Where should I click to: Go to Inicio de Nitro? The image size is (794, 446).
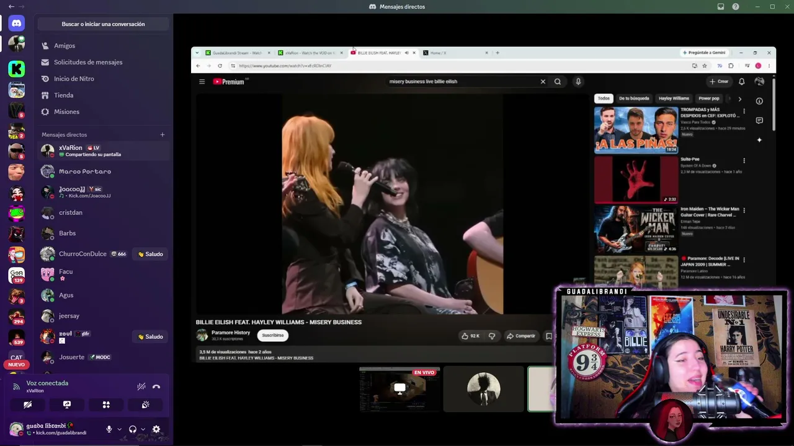pos(103,79)
